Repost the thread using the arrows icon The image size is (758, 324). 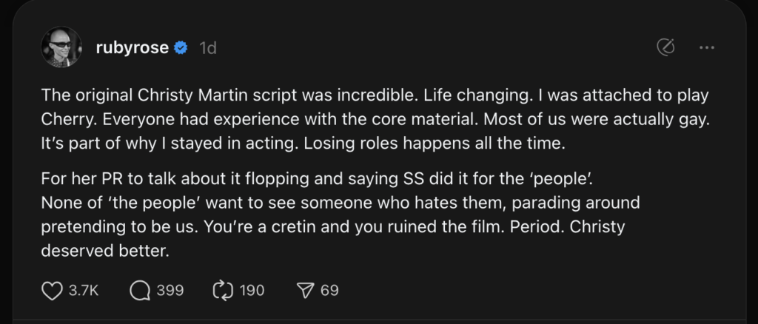224,291
